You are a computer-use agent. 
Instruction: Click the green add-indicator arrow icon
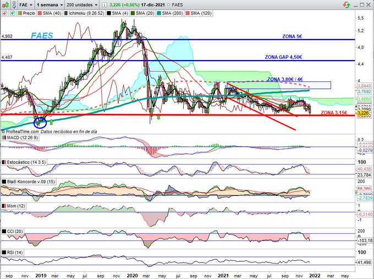[x=13, y=13]
